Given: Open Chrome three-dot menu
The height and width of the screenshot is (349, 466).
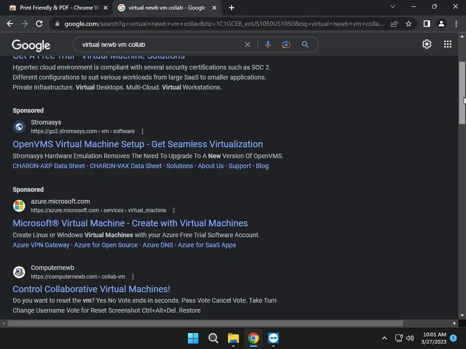Looking at the screenshot, I should coord(456,24).
